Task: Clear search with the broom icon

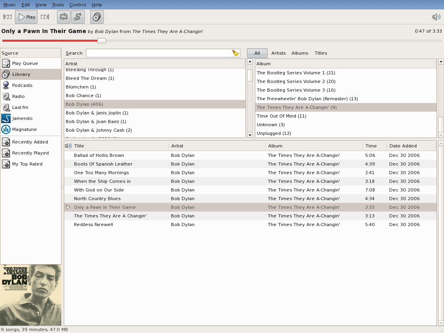Action: (x=236, y=53)
